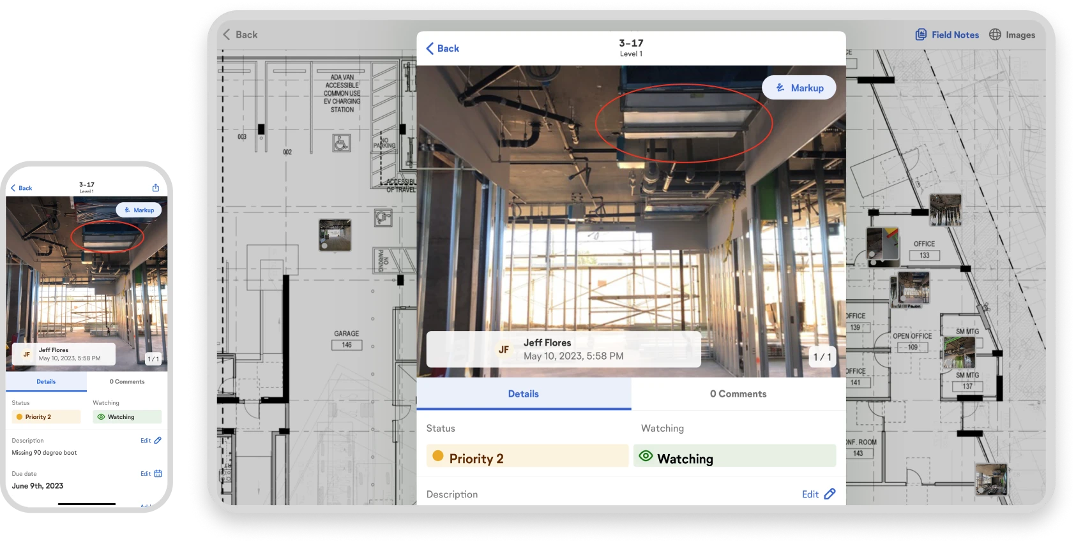
Task: Open Images globe icon in top bar
Action: pyautogui.click(x=995, y=35)
